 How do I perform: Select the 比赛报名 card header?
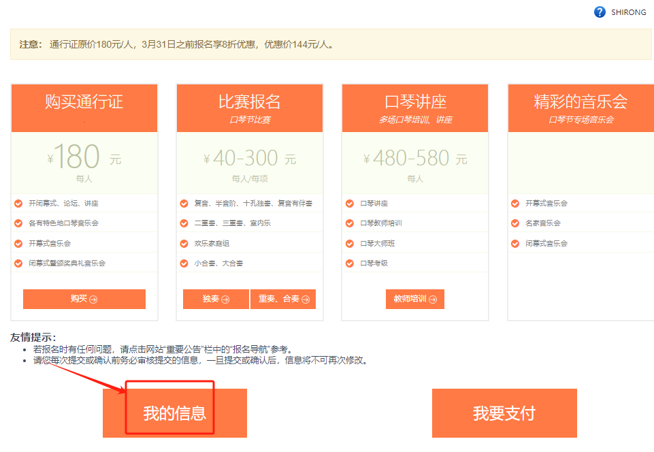[250, 103]
